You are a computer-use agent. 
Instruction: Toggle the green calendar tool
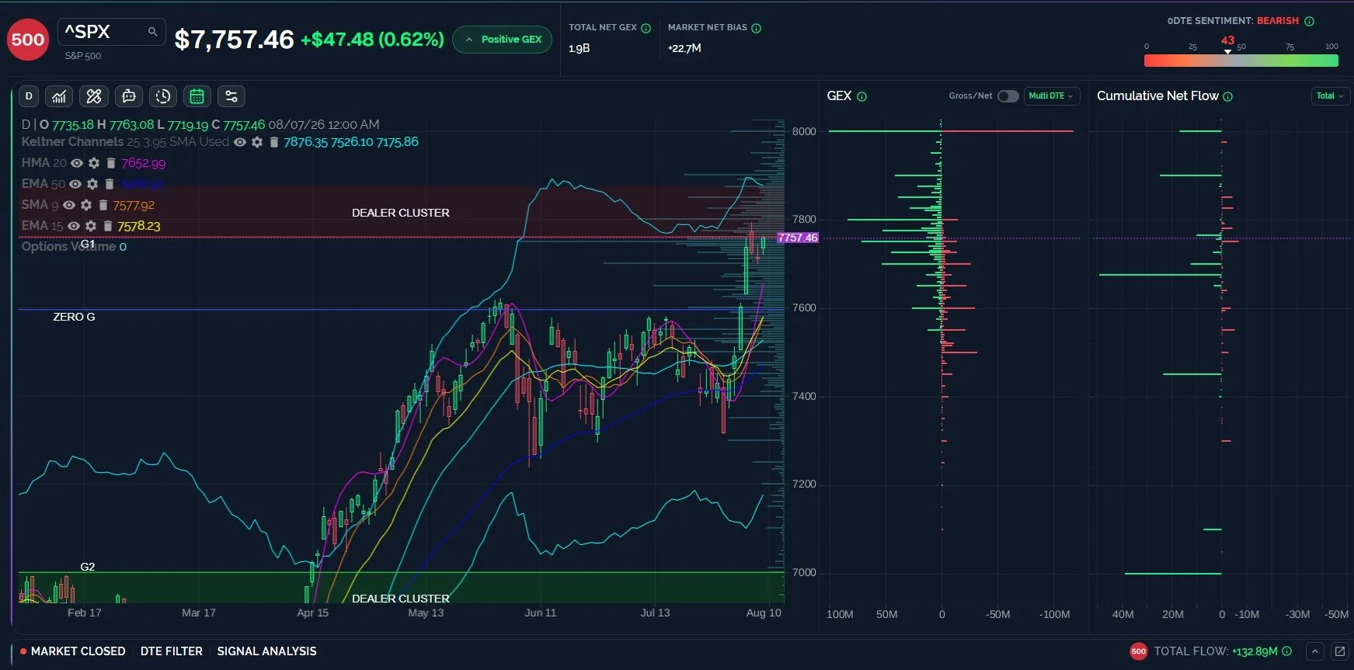point(197,96)
